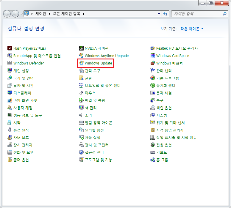Click the Windows 방화벽 firewall icon
The width and height of the screenshot is (231, 208).
tap(153, 63)
